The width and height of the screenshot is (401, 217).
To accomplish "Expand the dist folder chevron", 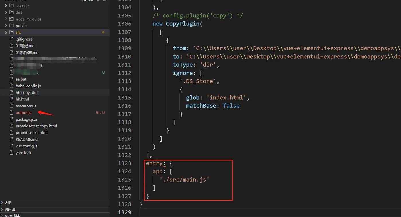I will pos(5,12).
